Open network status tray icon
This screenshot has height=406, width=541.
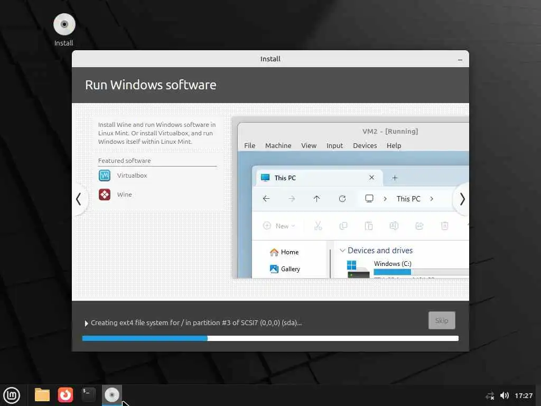click(490, 395)
